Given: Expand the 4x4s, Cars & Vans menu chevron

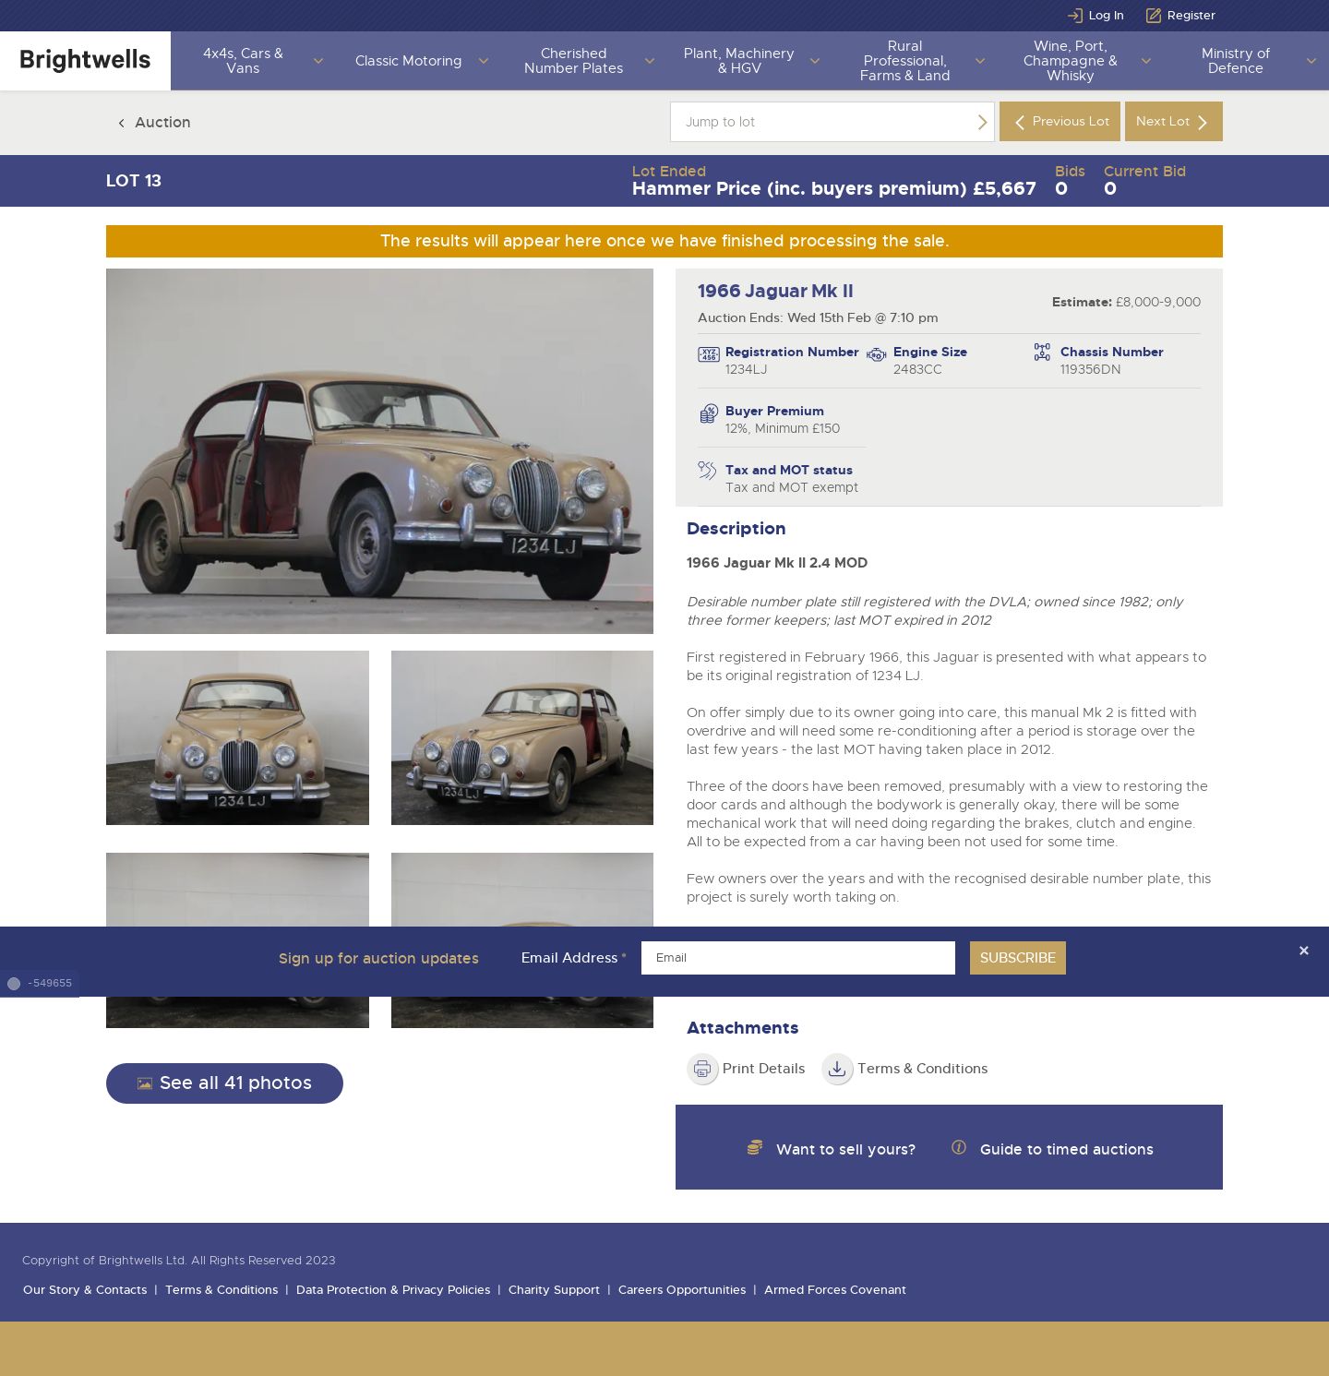Looking at the screenshot, I should point(318,61).
